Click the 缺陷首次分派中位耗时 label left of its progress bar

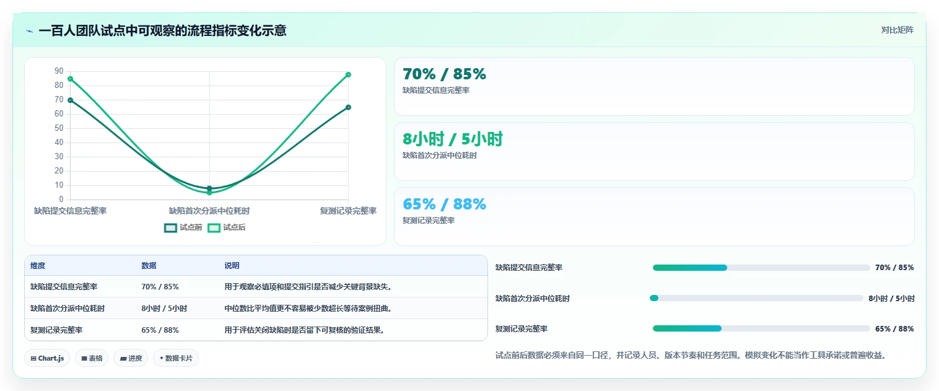click(x=533, y=298)
